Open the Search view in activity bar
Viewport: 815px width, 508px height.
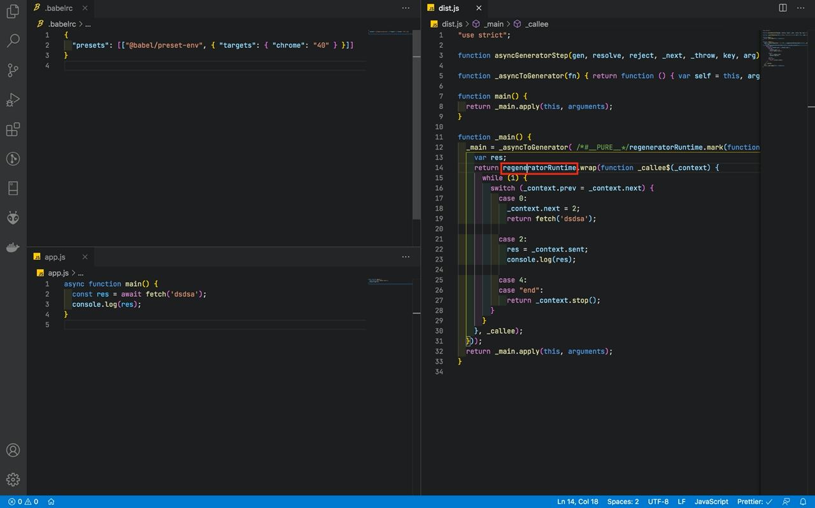tap(13, 41)
